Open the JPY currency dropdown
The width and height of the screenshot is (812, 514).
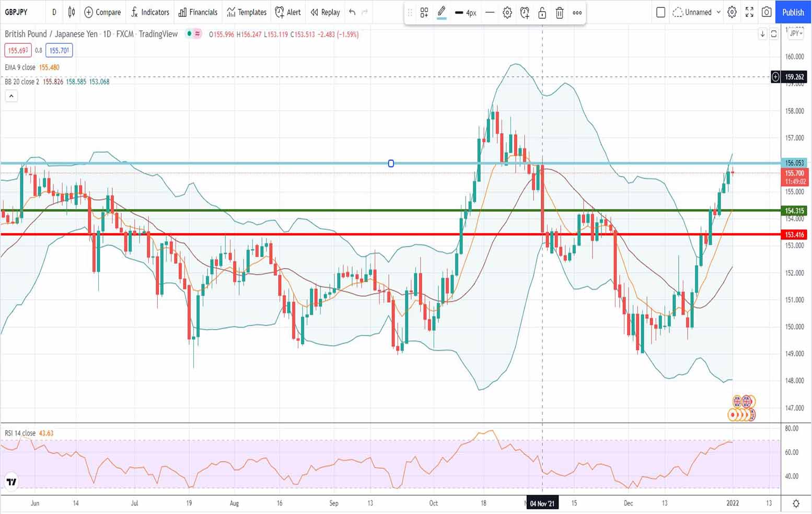(x=796, y=33)
